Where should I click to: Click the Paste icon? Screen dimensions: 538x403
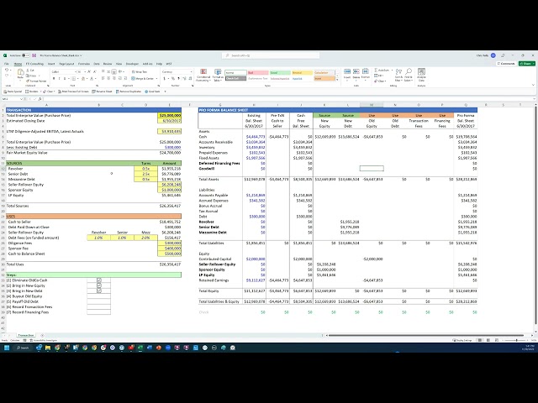20,72
